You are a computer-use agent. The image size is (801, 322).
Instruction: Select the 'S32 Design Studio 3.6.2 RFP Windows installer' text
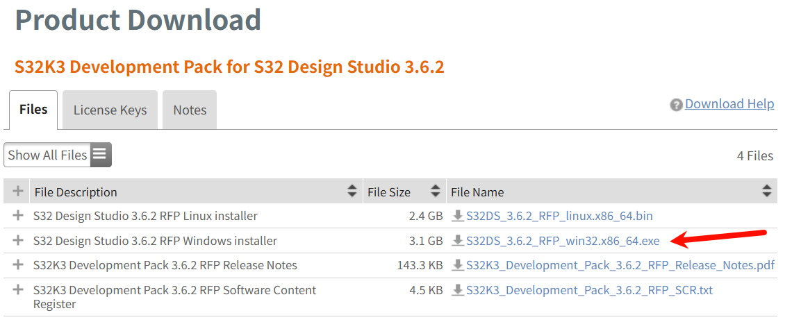[x=156, y=240]
